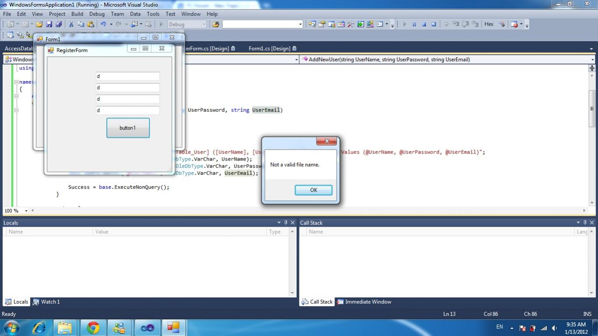This screenshot has height=336, width=598.
Task: Click the volume speaker tray icon
Action: [554, 328]
